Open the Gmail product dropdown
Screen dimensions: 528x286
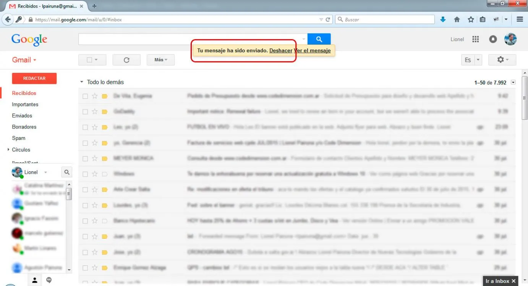pyautogui.click(x=24, y=60)
